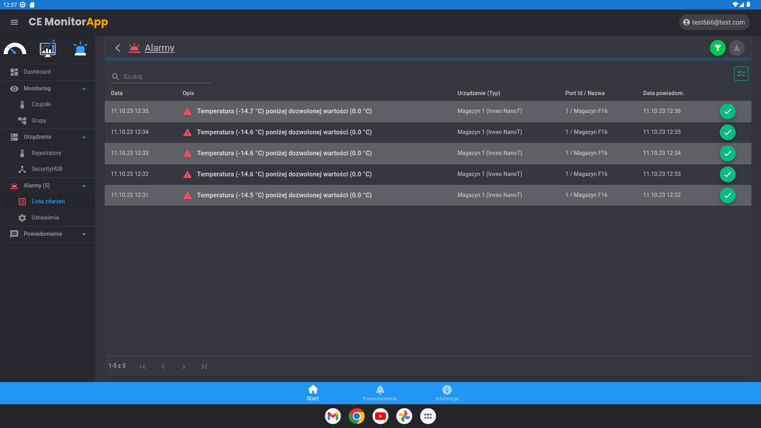Click the Data column header

coord(117,93)
